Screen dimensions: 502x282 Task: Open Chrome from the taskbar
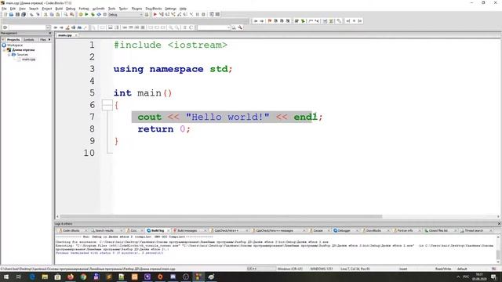pyautogui.click(x=83, y=277)
